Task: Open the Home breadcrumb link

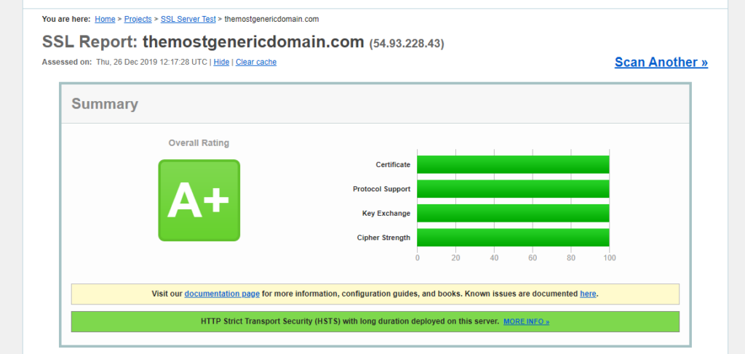Action: pyautogui.click(x=105, y=19)
